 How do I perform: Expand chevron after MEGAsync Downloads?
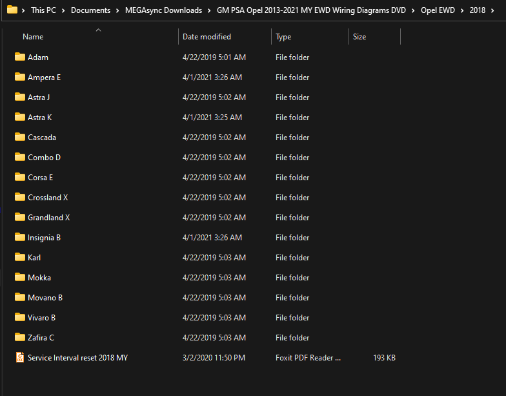[209, 10]
